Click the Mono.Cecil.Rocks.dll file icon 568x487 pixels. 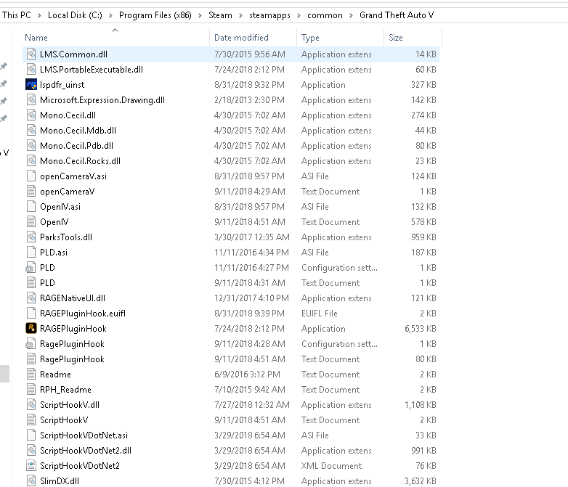tap(31, 161)
